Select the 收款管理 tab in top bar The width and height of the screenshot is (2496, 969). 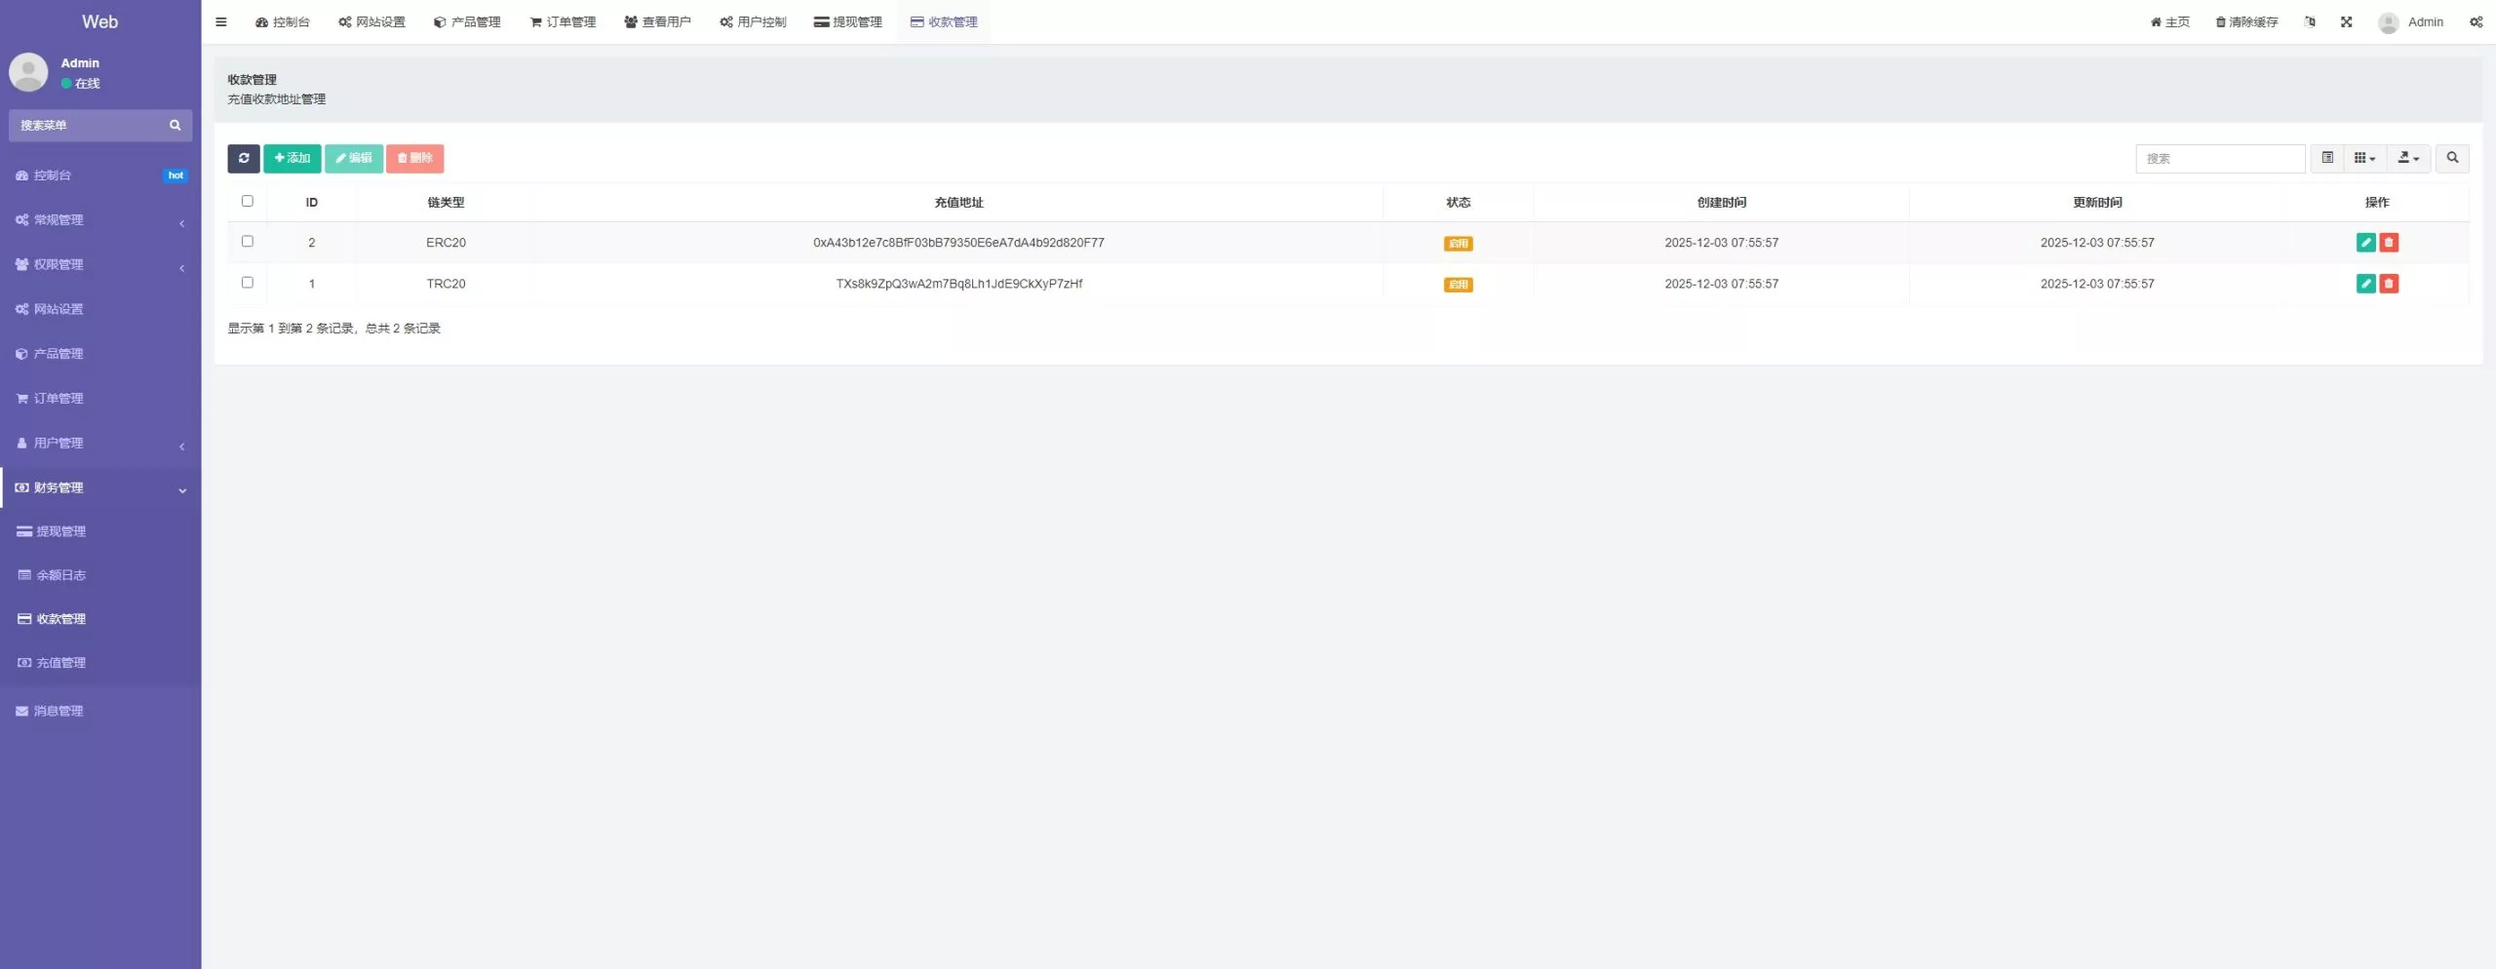[x=944, y=21]
